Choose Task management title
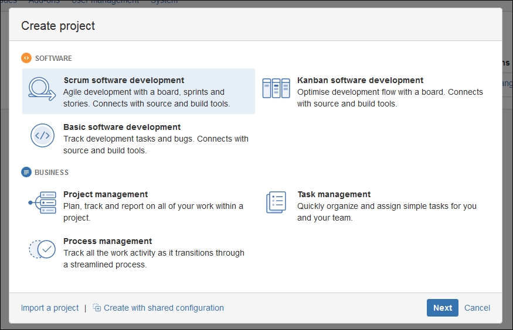This screenshot has height=330, width=513. [334, 194]
